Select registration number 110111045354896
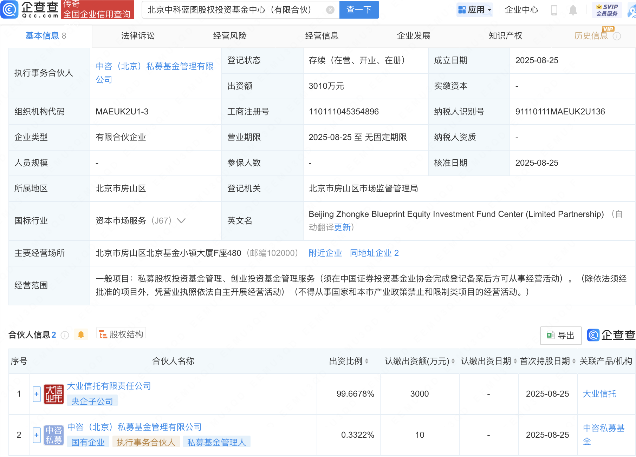This screenshot has width=636, height=457. pyautogui.click(x=344, y=112)
